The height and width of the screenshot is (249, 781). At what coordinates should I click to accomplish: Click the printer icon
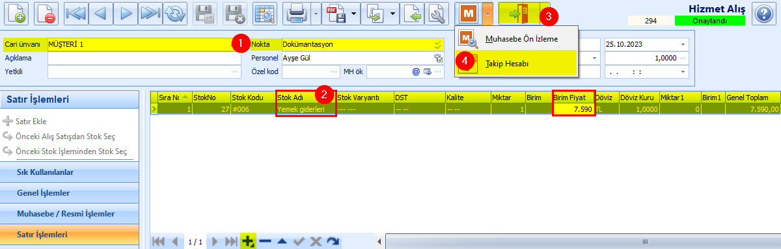[x=297, y=14]
